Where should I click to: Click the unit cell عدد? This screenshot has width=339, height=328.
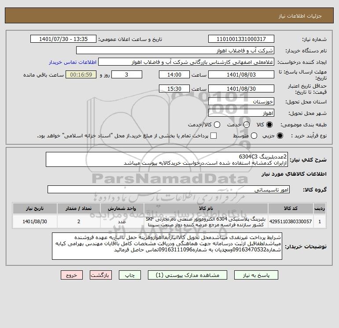[x=122, y=221]
